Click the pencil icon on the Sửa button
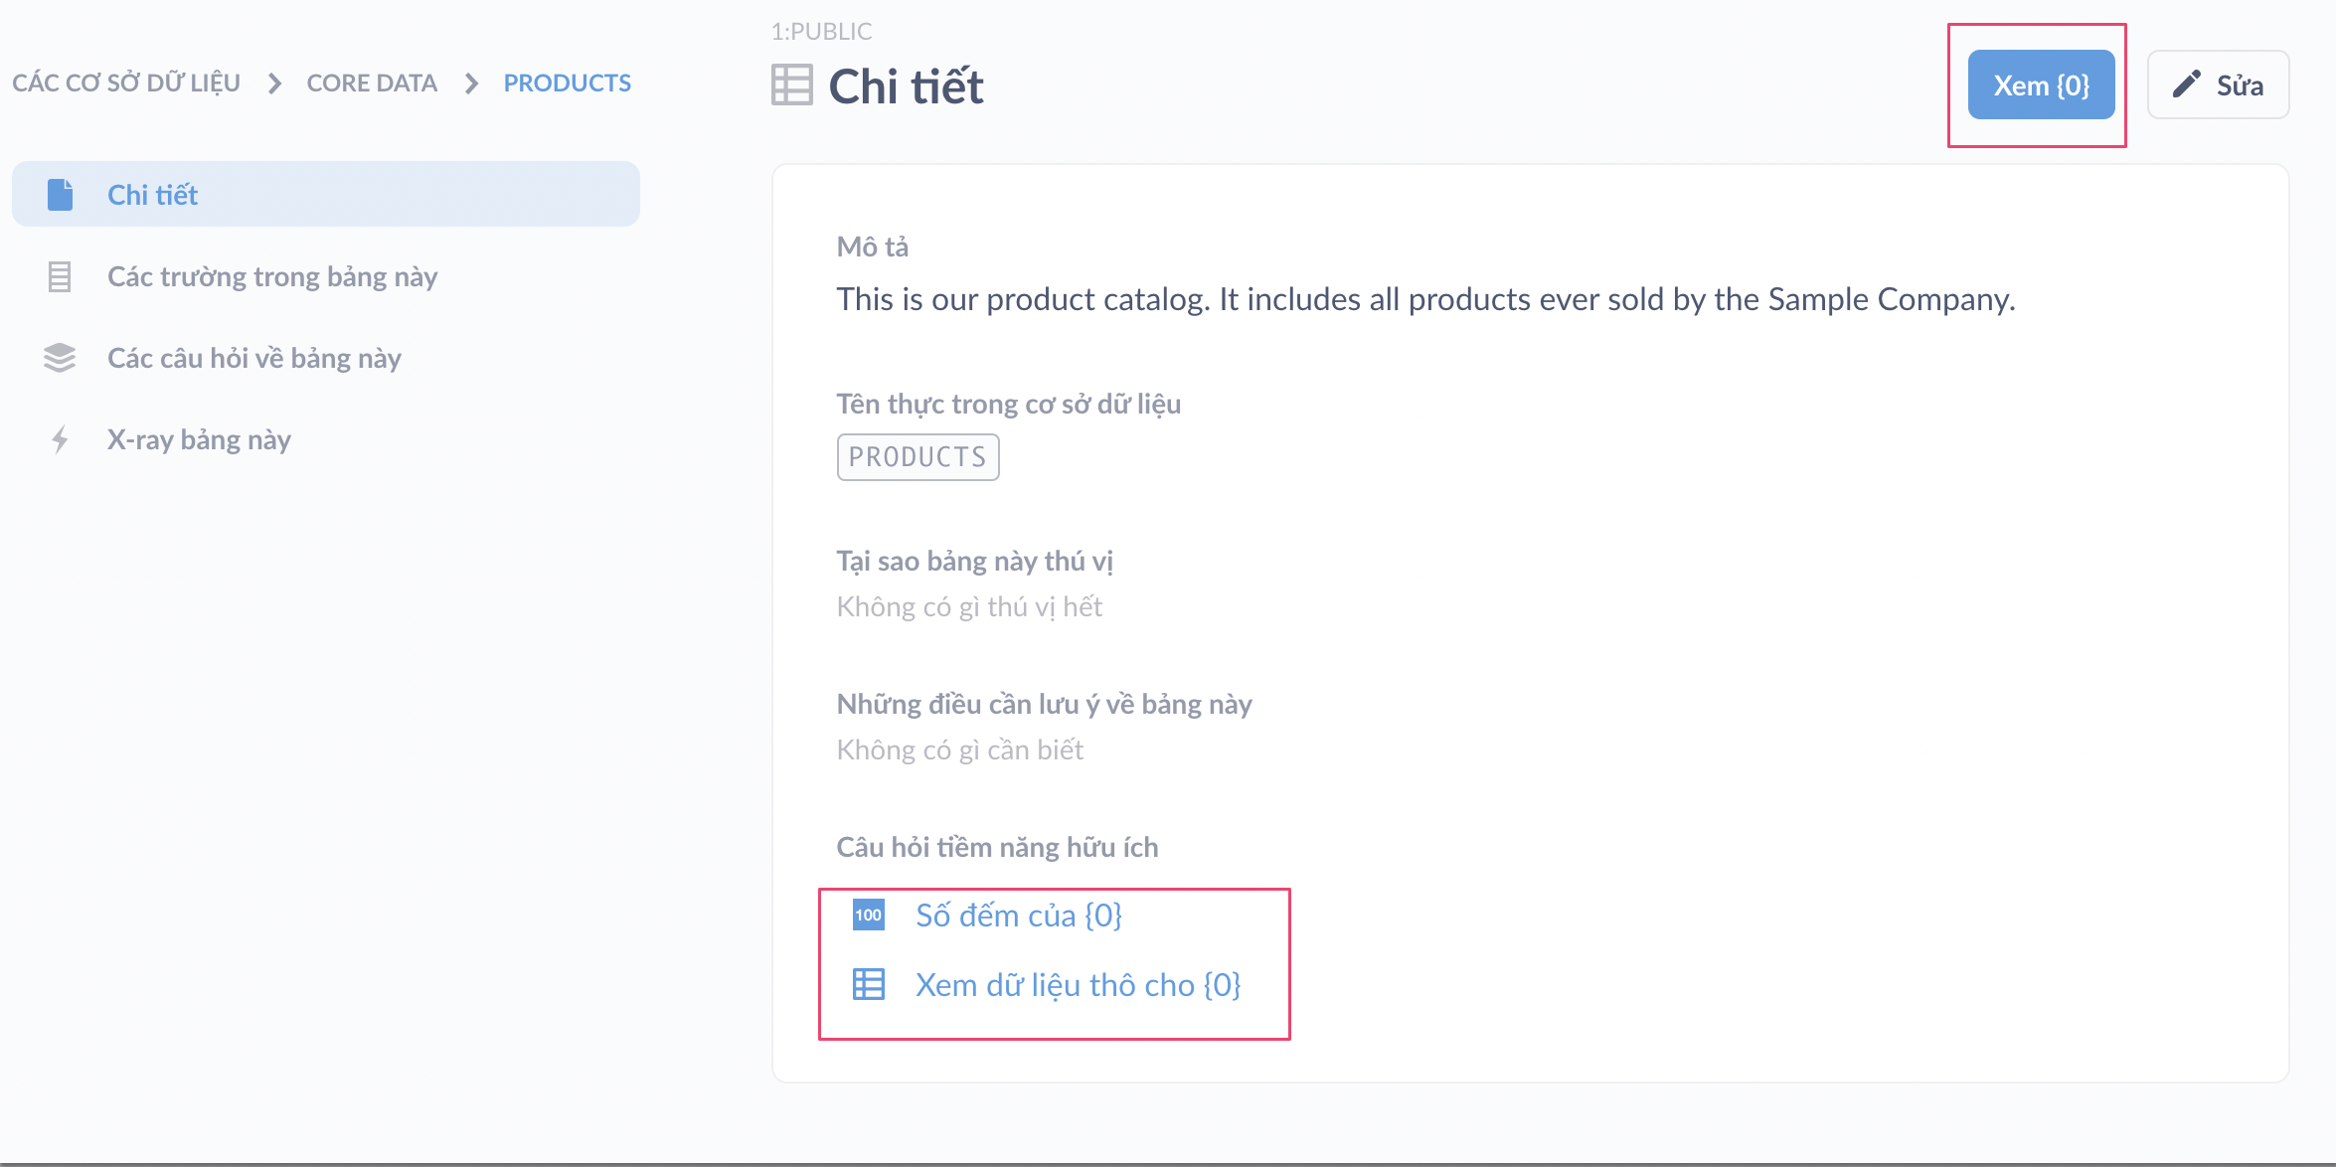Viewport: 2336px width, 1167px height. coord(2187,84)
